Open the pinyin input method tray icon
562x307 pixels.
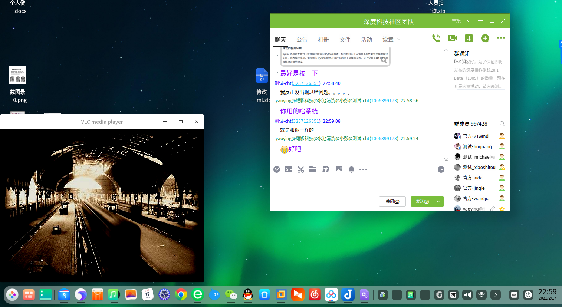point(453,295)
